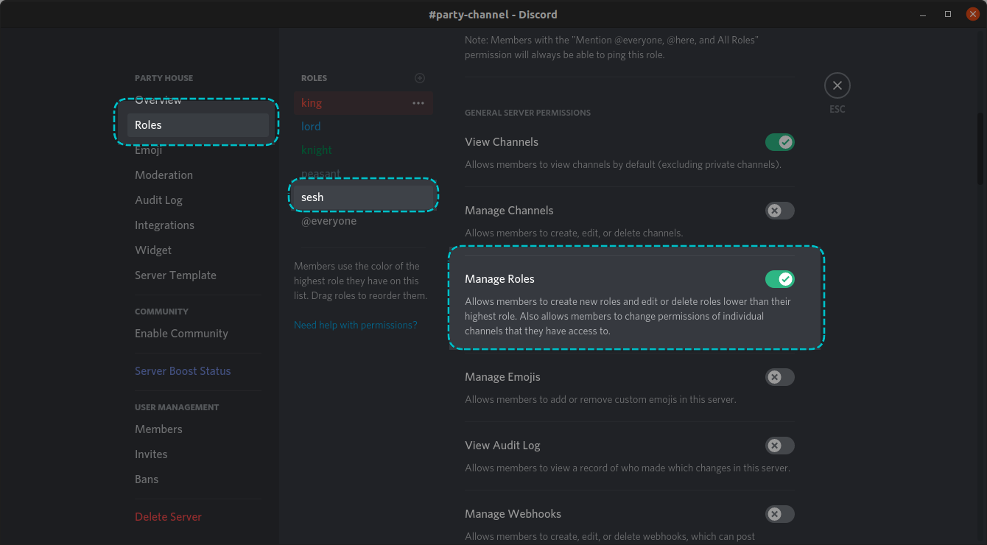The width and height of the screenshot is (987, 545).
Task: Click the plus icon to add role
Action: click(x=420, y=78)
